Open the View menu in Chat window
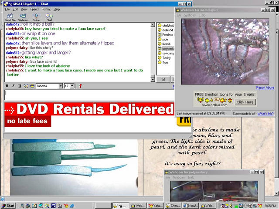279x209 pixels. tap(24, 9)
